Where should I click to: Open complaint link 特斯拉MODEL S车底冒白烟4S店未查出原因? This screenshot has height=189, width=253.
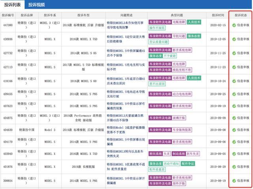click(126, 81)
